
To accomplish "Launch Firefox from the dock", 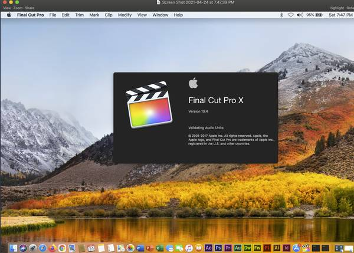I will click(x=53, y=248).
